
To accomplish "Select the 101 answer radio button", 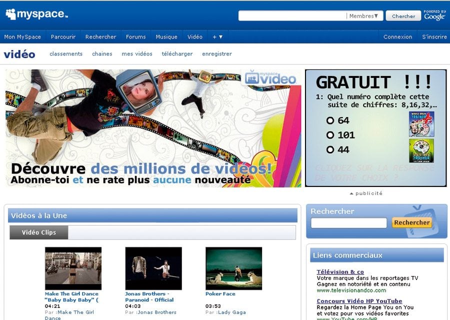I will point(330,135).
